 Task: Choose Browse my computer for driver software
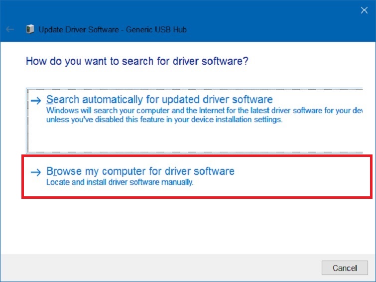[x=197, y=177]
